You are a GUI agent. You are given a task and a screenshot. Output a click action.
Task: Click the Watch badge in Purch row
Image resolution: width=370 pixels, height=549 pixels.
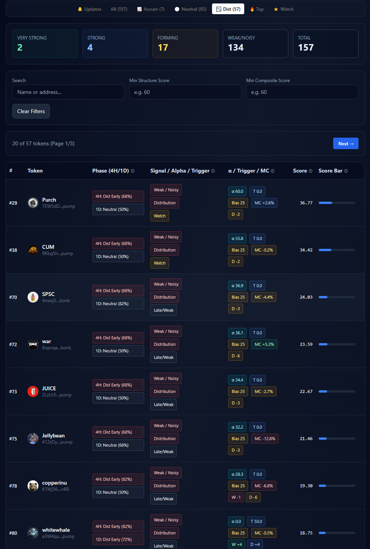tap(160, 216)
